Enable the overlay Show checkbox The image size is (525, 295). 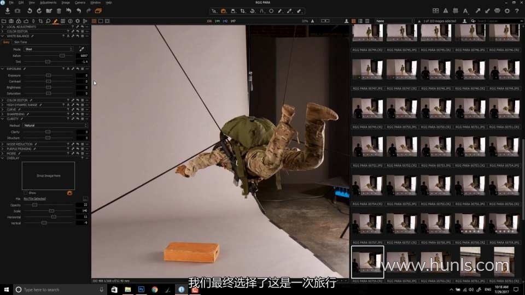pyautogui.click(x=25, y=193)
